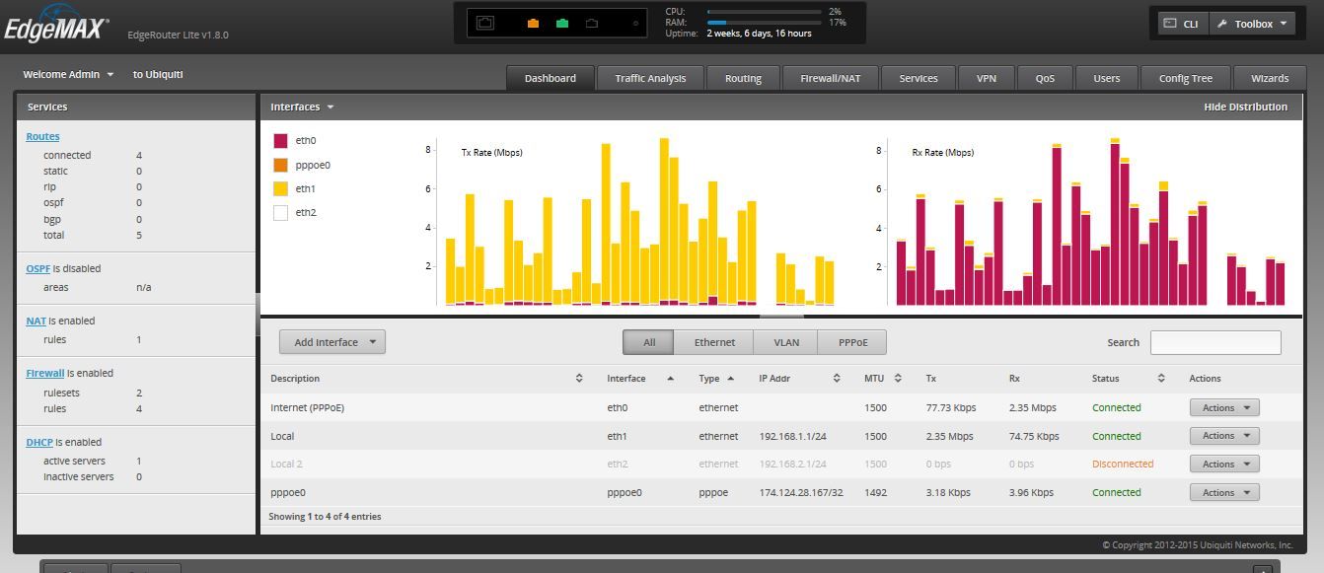The width and height of the screenshot is (1324, 573).
Task: Filter interface list to Ethernet only
Action: coord(713,342)
